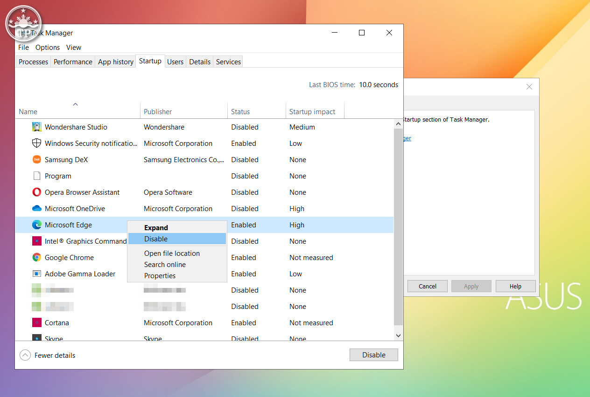
Task: Select Search online menu entry
Action: click(x=177, y=264)
